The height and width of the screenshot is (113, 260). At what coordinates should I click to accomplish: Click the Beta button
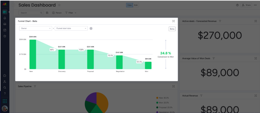[x=172, y=29]
